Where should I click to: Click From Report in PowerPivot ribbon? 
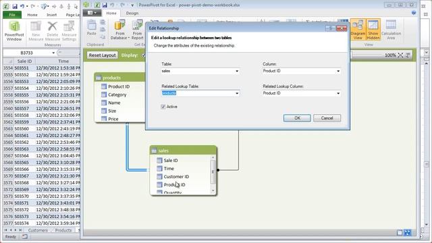pos(137,30)
